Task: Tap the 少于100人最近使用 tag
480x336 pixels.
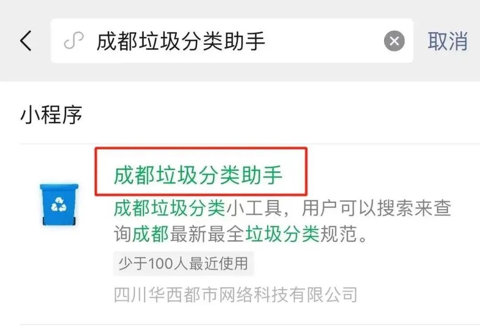Action: (183, 263)
